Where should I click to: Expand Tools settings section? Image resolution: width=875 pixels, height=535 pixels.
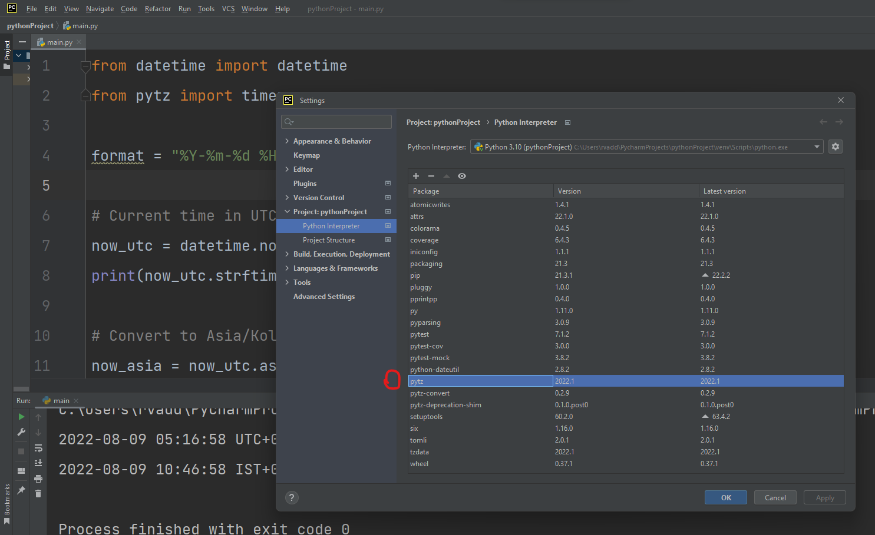287,283
